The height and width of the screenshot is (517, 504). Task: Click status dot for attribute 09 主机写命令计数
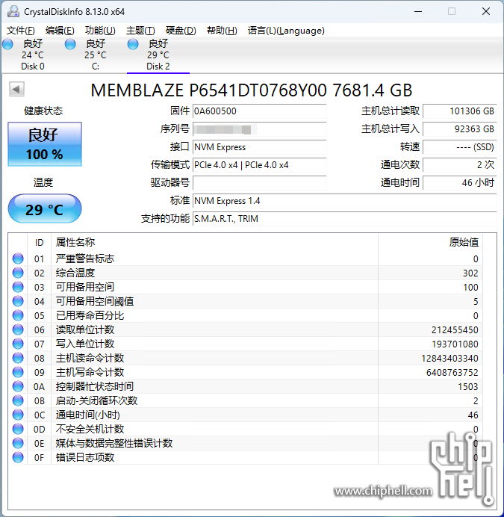pos(18,372)
